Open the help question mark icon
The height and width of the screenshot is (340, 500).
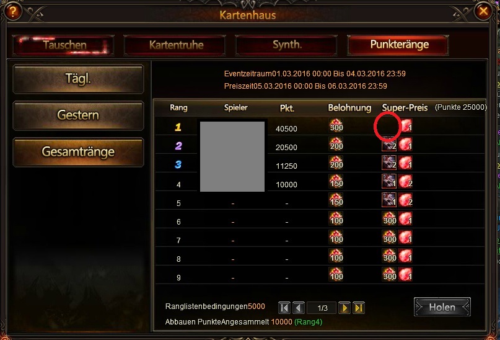(12, 12)
